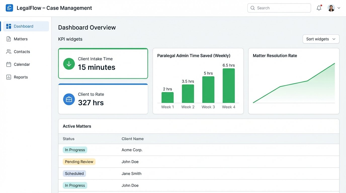The width and height of the screenshot is (346, 193).
Task: Expand the Sort widgets dropdown
Action: tap(321, 39)
